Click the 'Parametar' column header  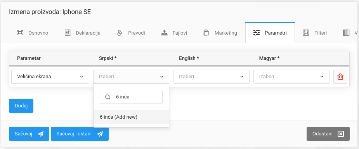coord(29,58)
